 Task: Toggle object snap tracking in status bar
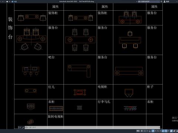pyautogui.click(x=163, y=131)
